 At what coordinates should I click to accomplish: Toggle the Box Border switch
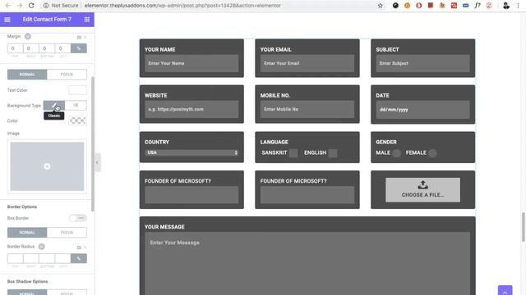pyautogui.click(x=78, y=218)
